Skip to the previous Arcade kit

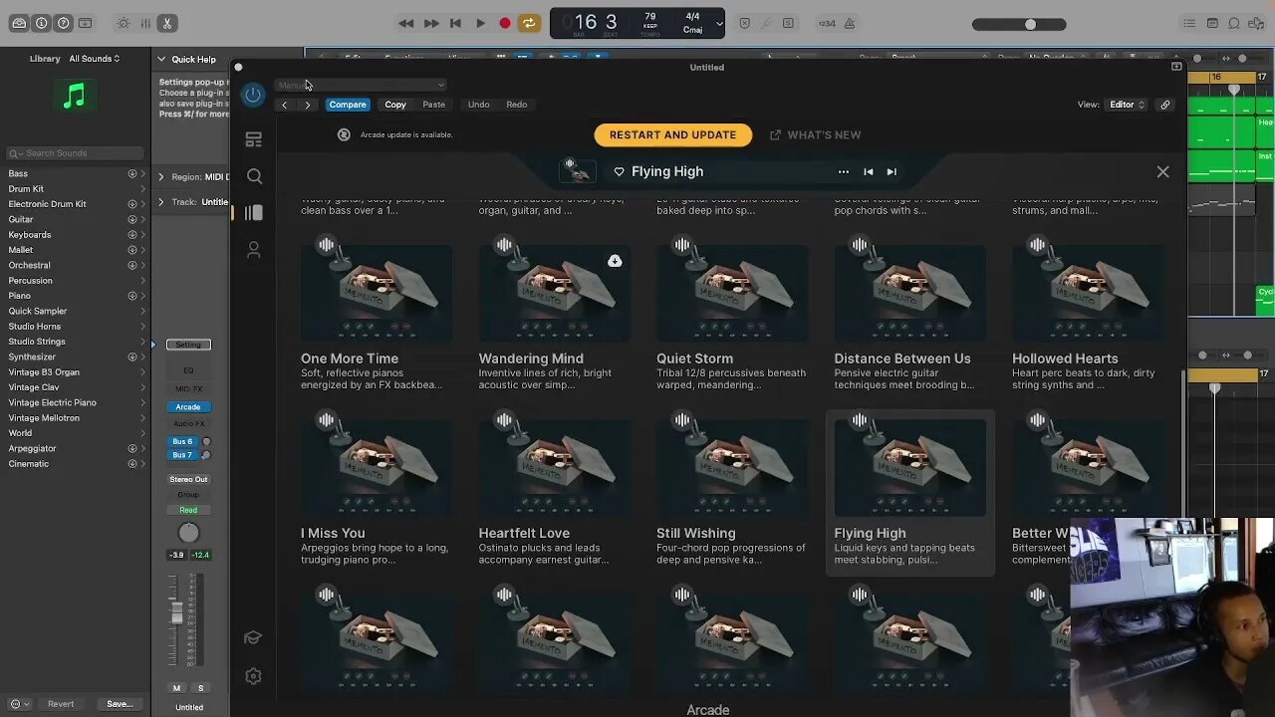tap(868, 171)
